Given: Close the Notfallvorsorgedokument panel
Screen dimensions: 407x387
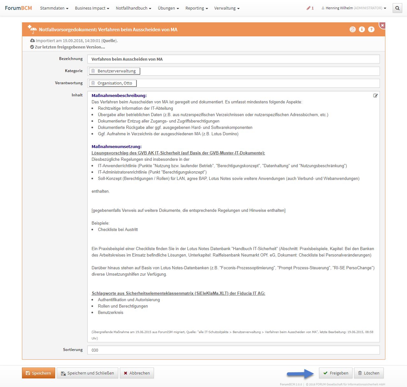Looking at the screenshot, I should point(382,25).
